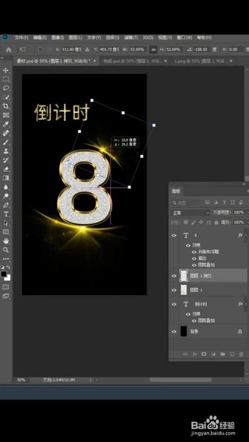Screen dimensions: 249x442
Task: Select the Clone Stamp tool
Action: [x=5, y=151]
